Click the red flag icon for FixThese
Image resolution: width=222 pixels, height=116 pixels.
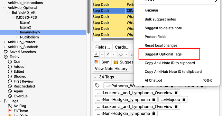(10, 111)
